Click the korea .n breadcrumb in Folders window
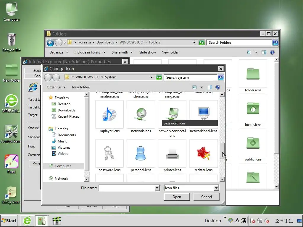This screenshot has width=303, height=227. [84, 42]
